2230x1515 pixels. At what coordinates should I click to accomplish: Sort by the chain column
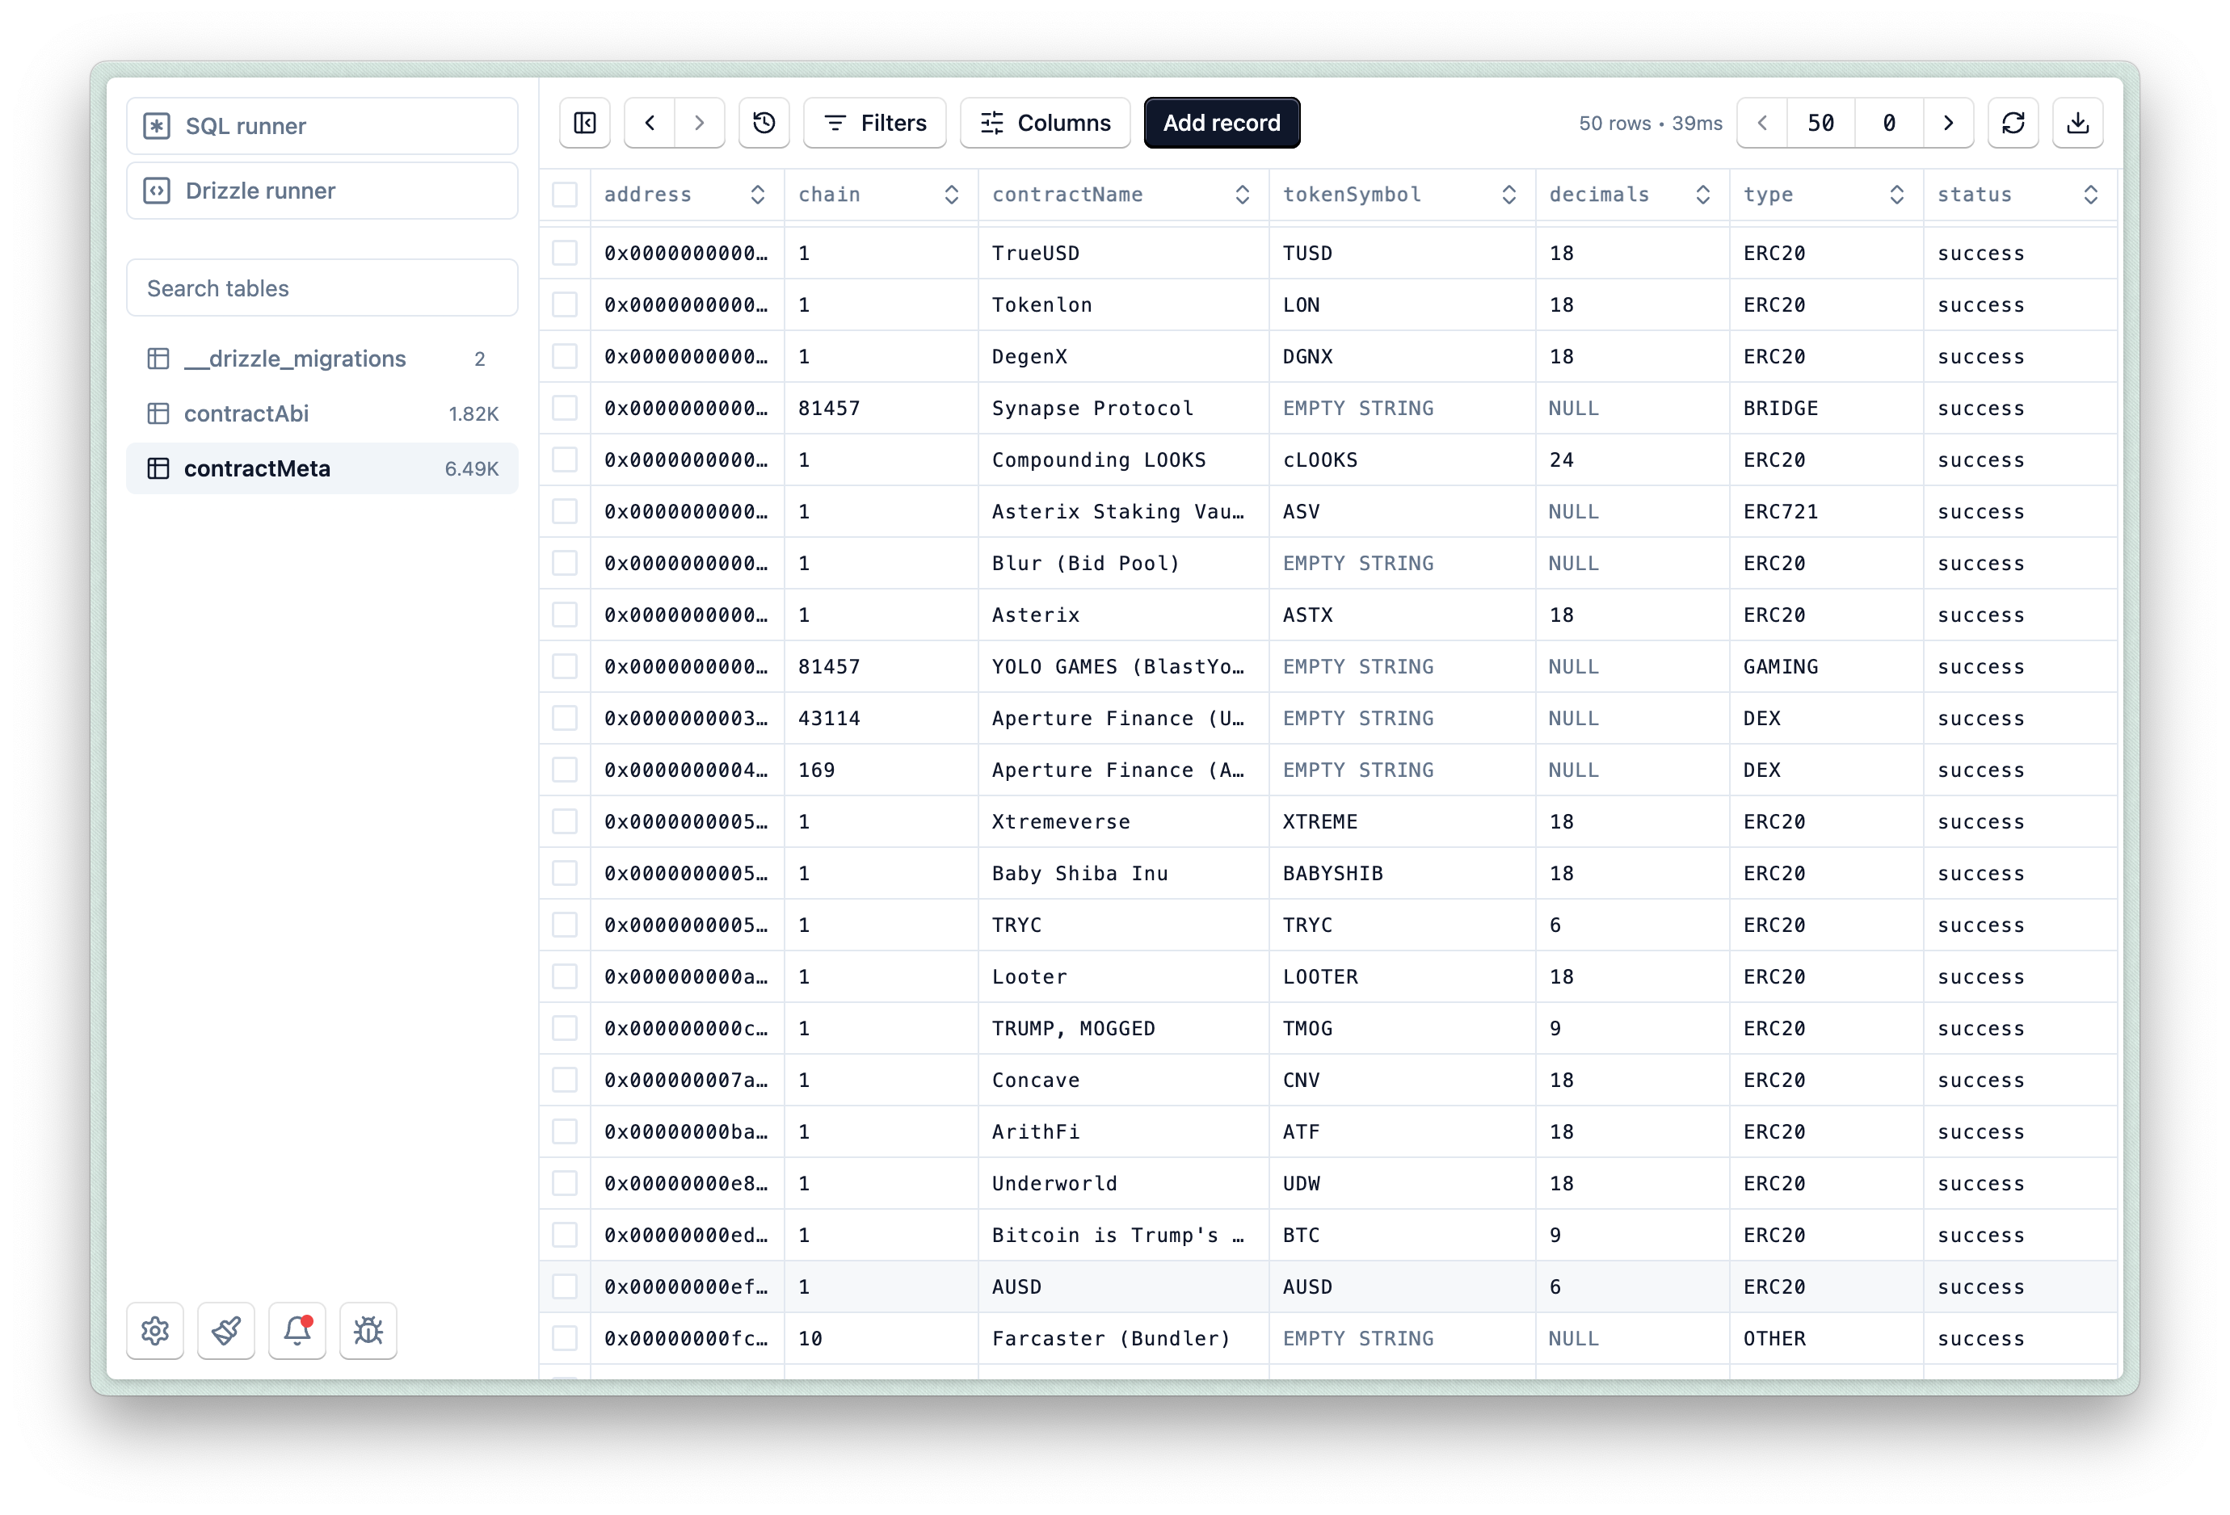click(x=951, y=195)
